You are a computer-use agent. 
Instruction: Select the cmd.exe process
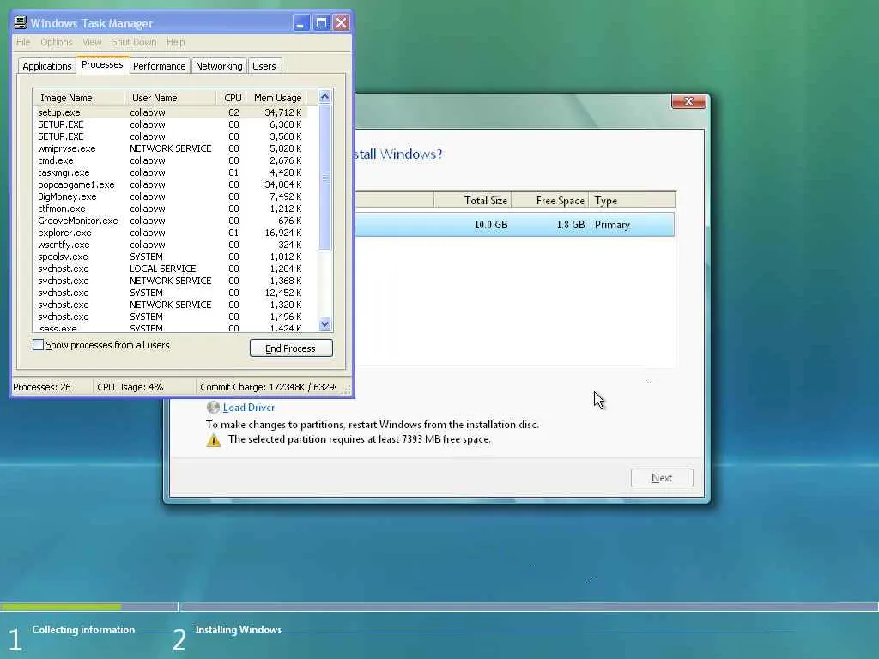click(x=171, y=160)
